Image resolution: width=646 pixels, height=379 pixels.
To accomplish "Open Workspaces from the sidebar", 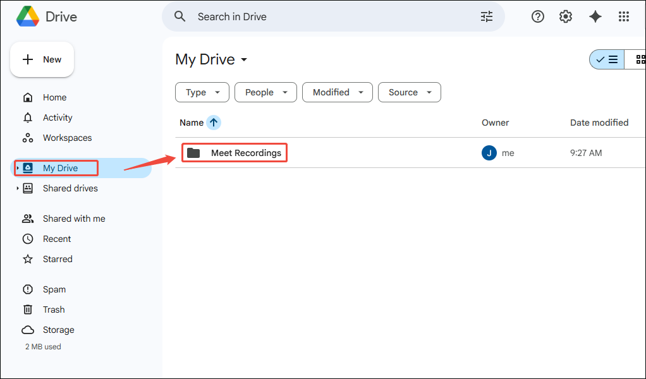I will tap(66, 137).
